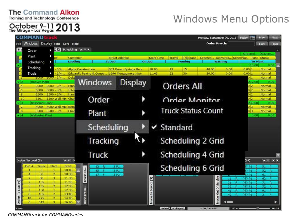Screen dimensions: 297x223
Task: Collapse the Bessemer Plant group
Action: [x=18, y=103]
